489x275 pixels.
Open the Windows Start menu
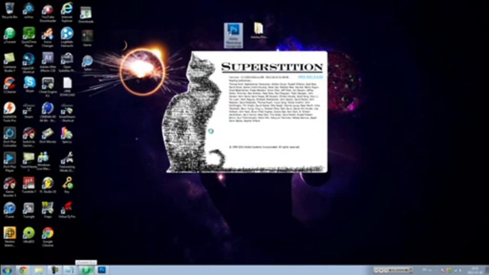tap(7, 270)
